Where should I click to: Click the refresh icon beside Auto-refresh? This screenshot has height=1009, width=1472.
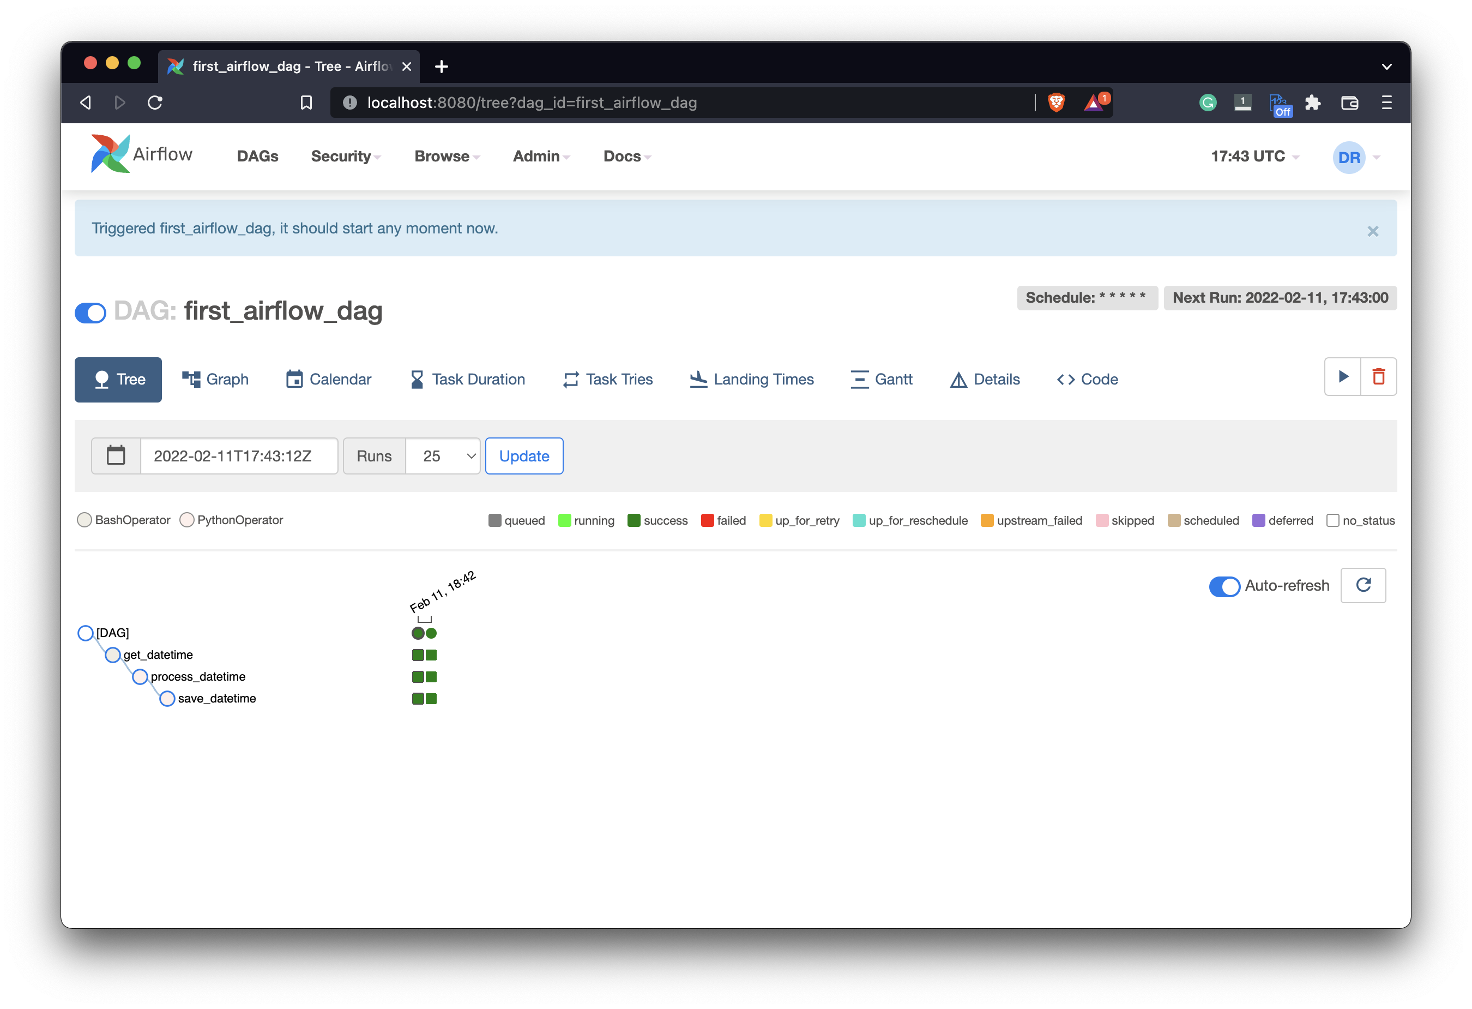pos(1363,585)
